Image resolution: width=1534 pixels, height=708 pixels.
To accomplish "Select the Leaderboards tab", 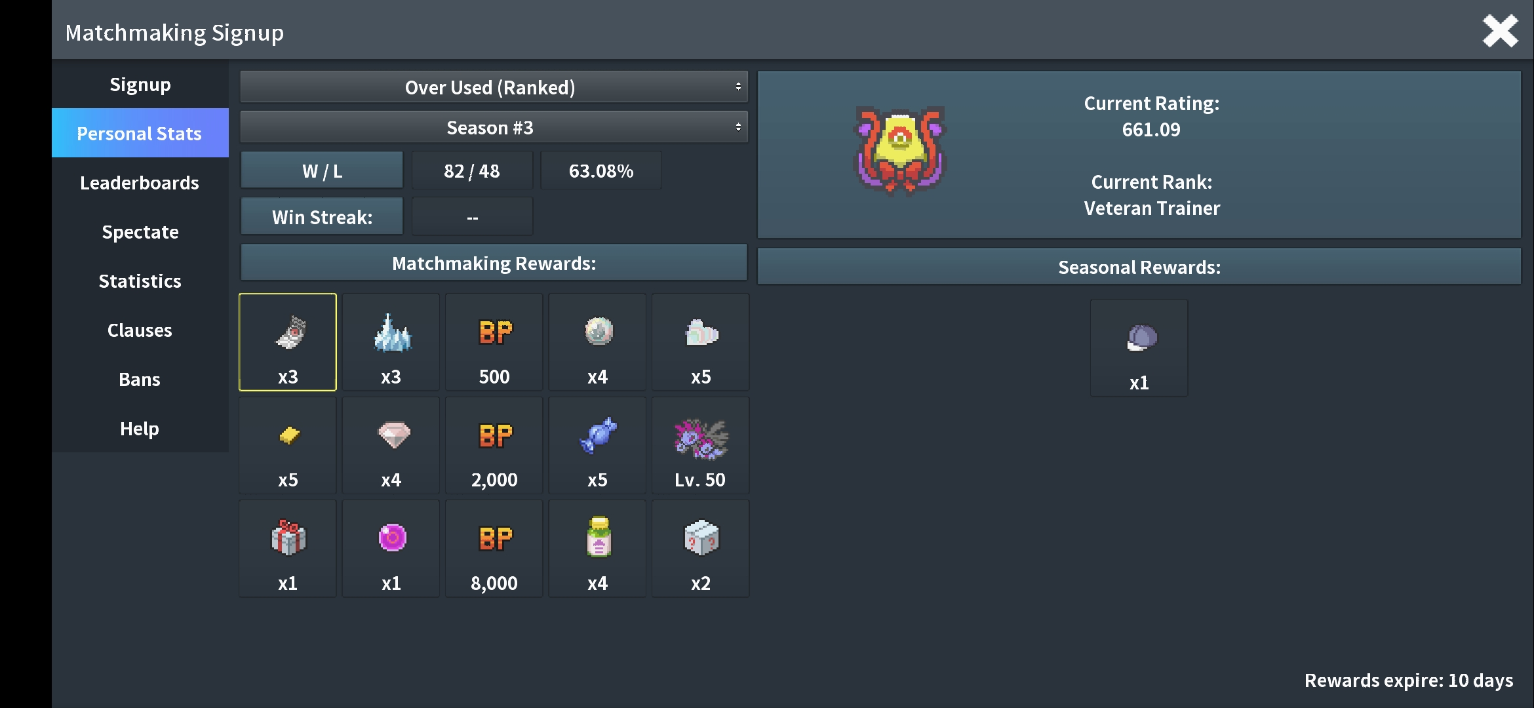I will pos(139,182).
